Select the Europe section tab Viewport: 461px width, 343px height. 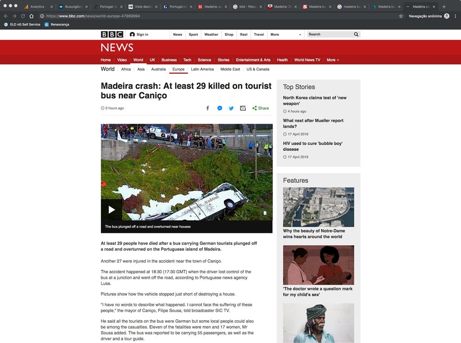[x=178, y=69]
